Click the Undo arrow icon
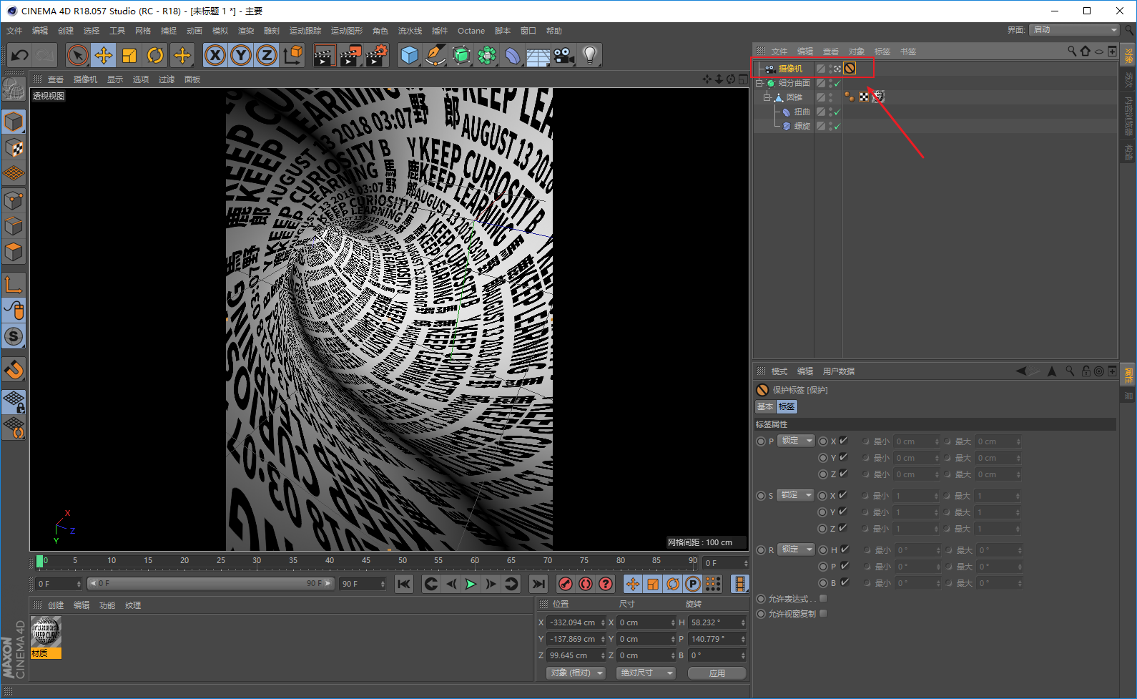The width and height of the screenshot is (1137, 699). (20, 55)
